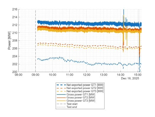Click the 202 y-axis tick label
The height and width of the screenshot is (117, 155).
(x=15, y=64)
